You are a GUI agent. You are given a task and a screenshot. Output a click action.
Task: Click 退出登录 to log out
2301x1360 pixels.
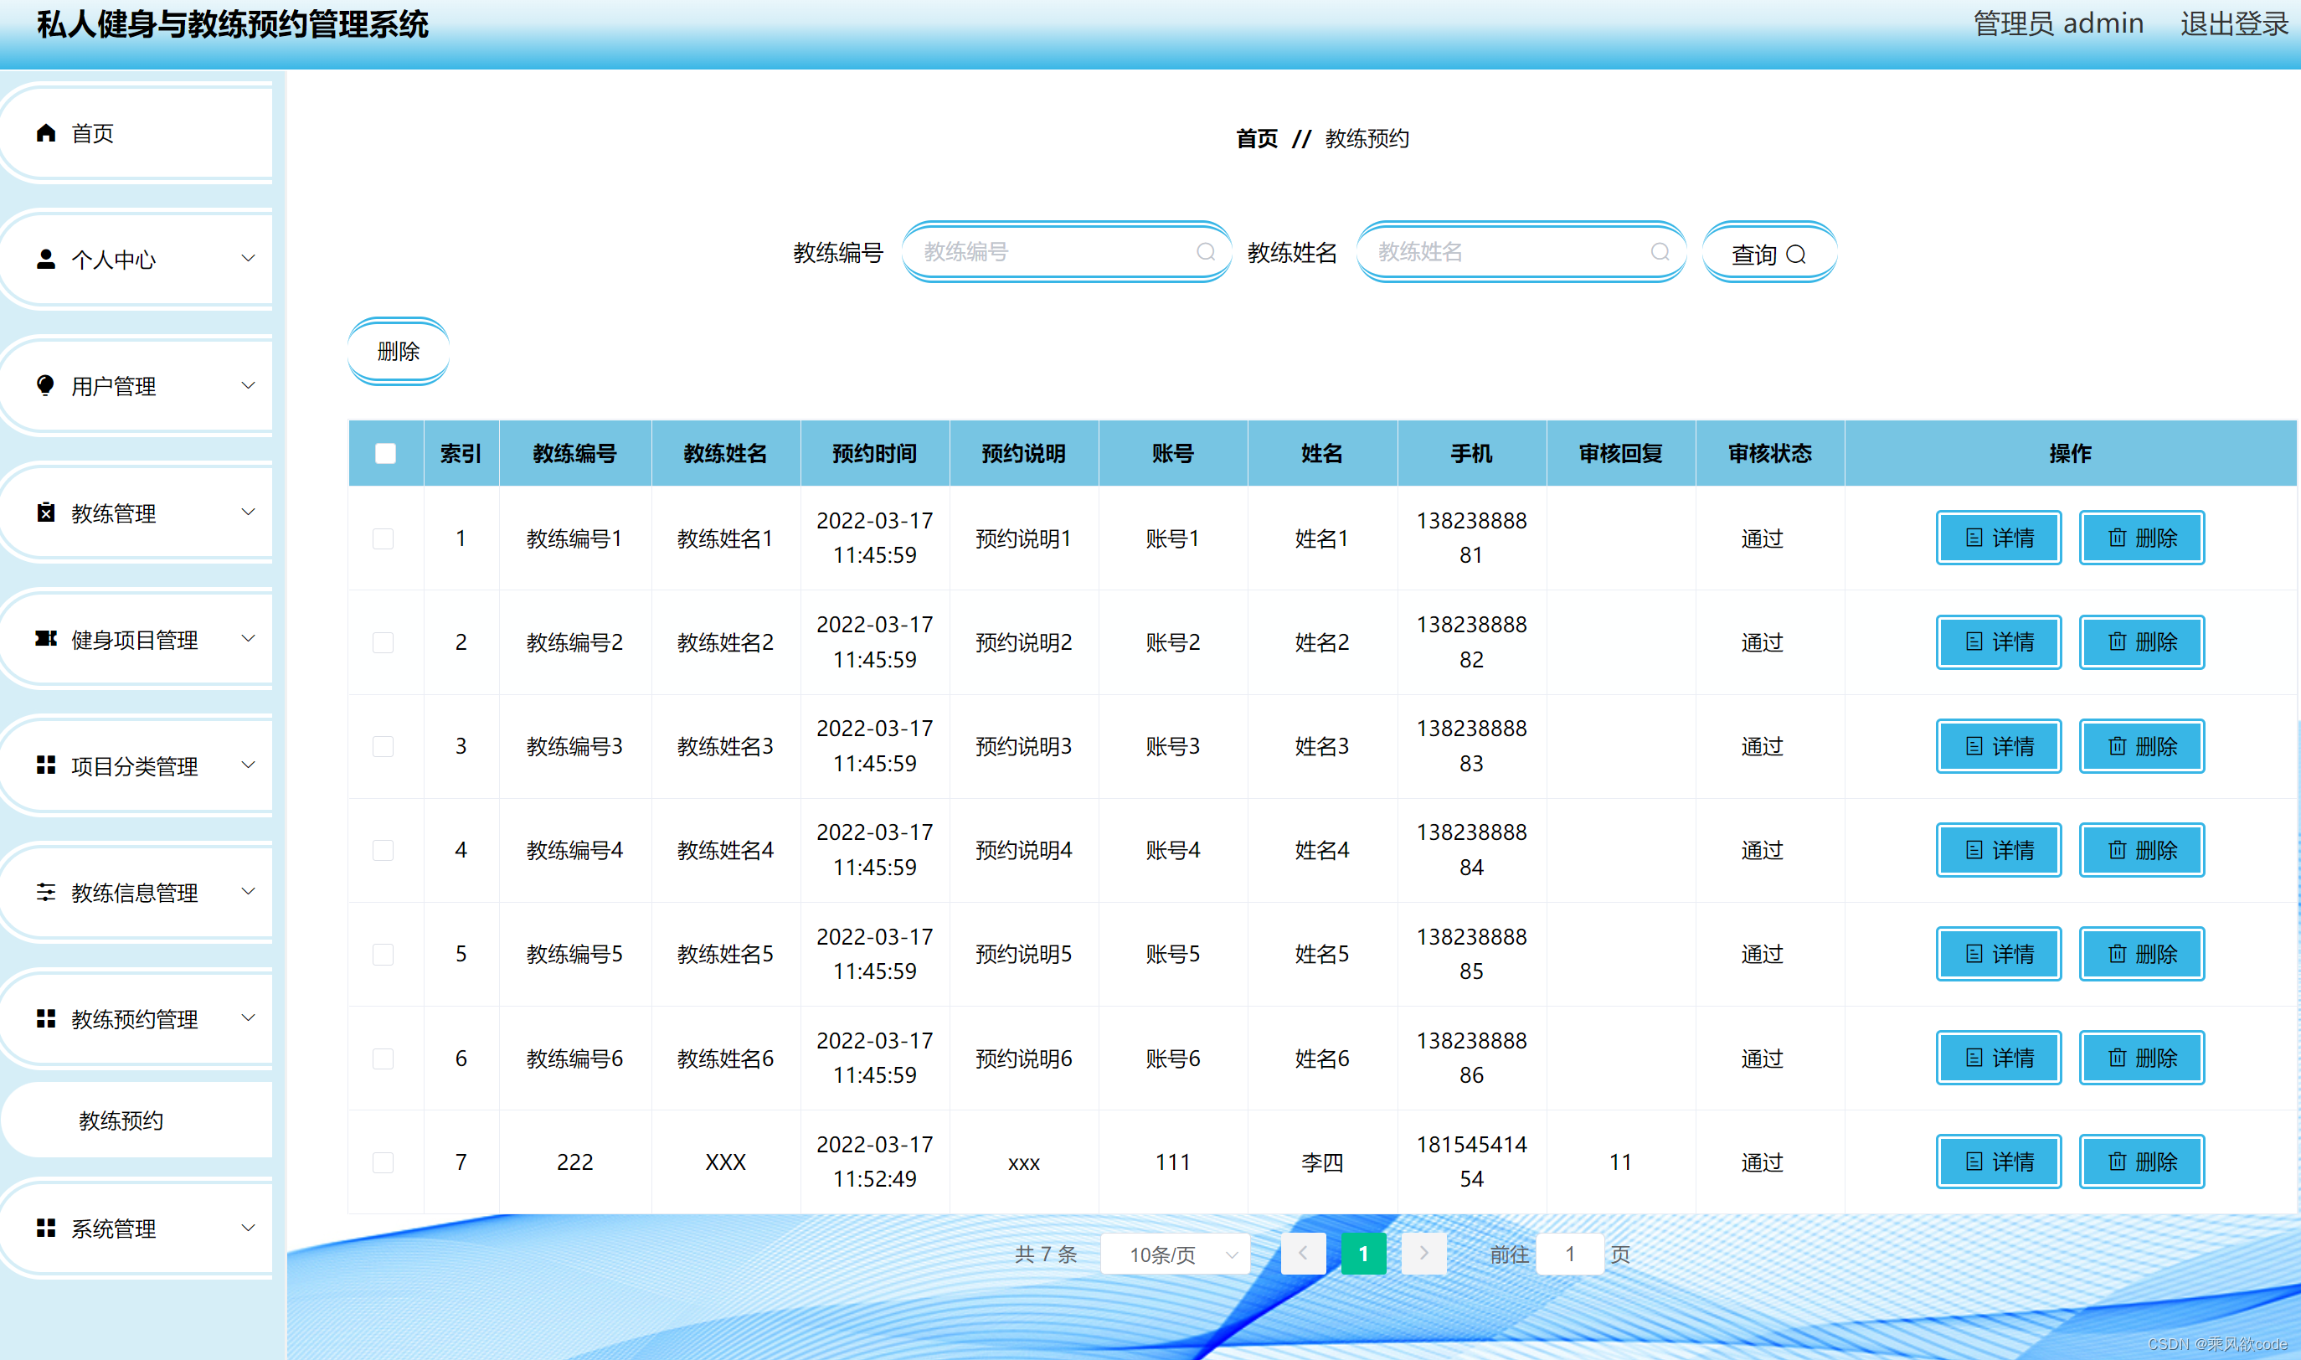pos(2233,23)
